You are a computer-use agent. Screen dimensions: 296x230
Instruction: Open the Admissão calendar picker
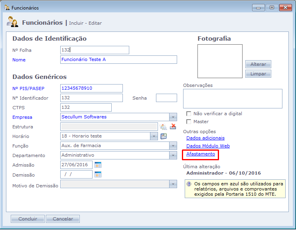coord(98,165)
